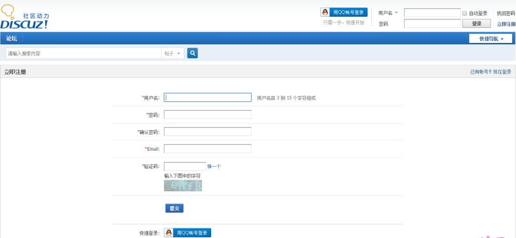Click 换一个 to refresh captcha
Image resolution: width=516 pixels, height=238 pixels.
click(x=214, y=166)
